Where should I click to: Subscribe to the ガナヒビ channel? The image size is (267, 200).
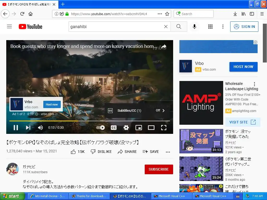[159, 169]
